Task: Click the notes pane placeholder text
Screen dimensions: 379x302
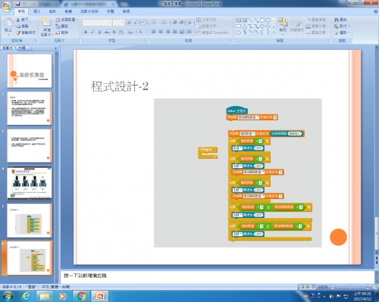Action: pyautogui.click(x=85, y=276)
